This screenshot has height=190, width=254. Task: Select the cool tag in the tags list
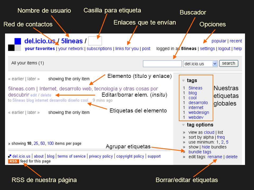point(192,98)
